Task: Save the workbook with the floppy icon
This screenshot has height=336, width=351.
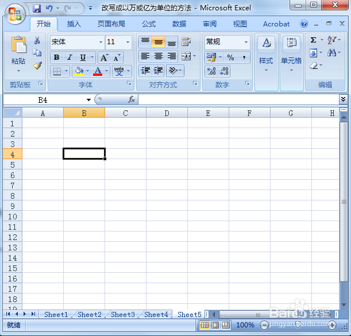Action: point(37,9)
